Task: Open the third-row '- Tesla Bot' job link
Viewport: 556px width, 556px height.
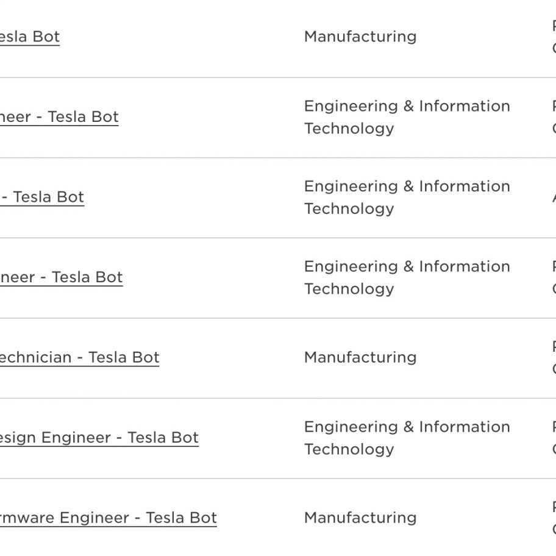Action: tap(42, 197)
